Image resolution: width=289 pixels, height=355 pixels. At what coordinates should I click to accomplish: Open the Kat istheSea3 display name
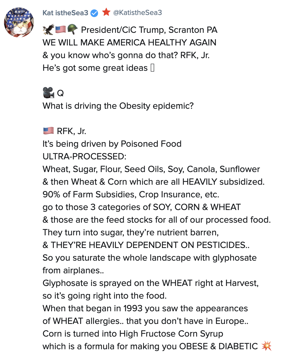65,13
